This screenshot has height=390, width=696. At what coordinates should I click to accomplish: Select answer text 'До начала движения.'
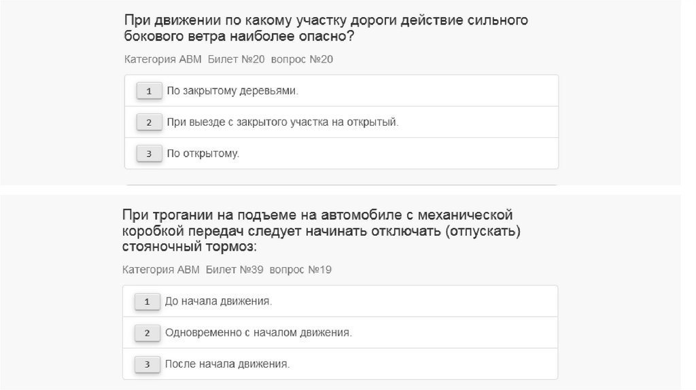click(218, 301)
